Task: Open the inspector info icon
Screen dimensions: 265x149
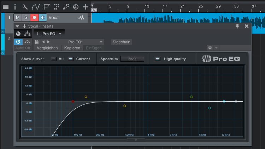Action: pos(15,7)
